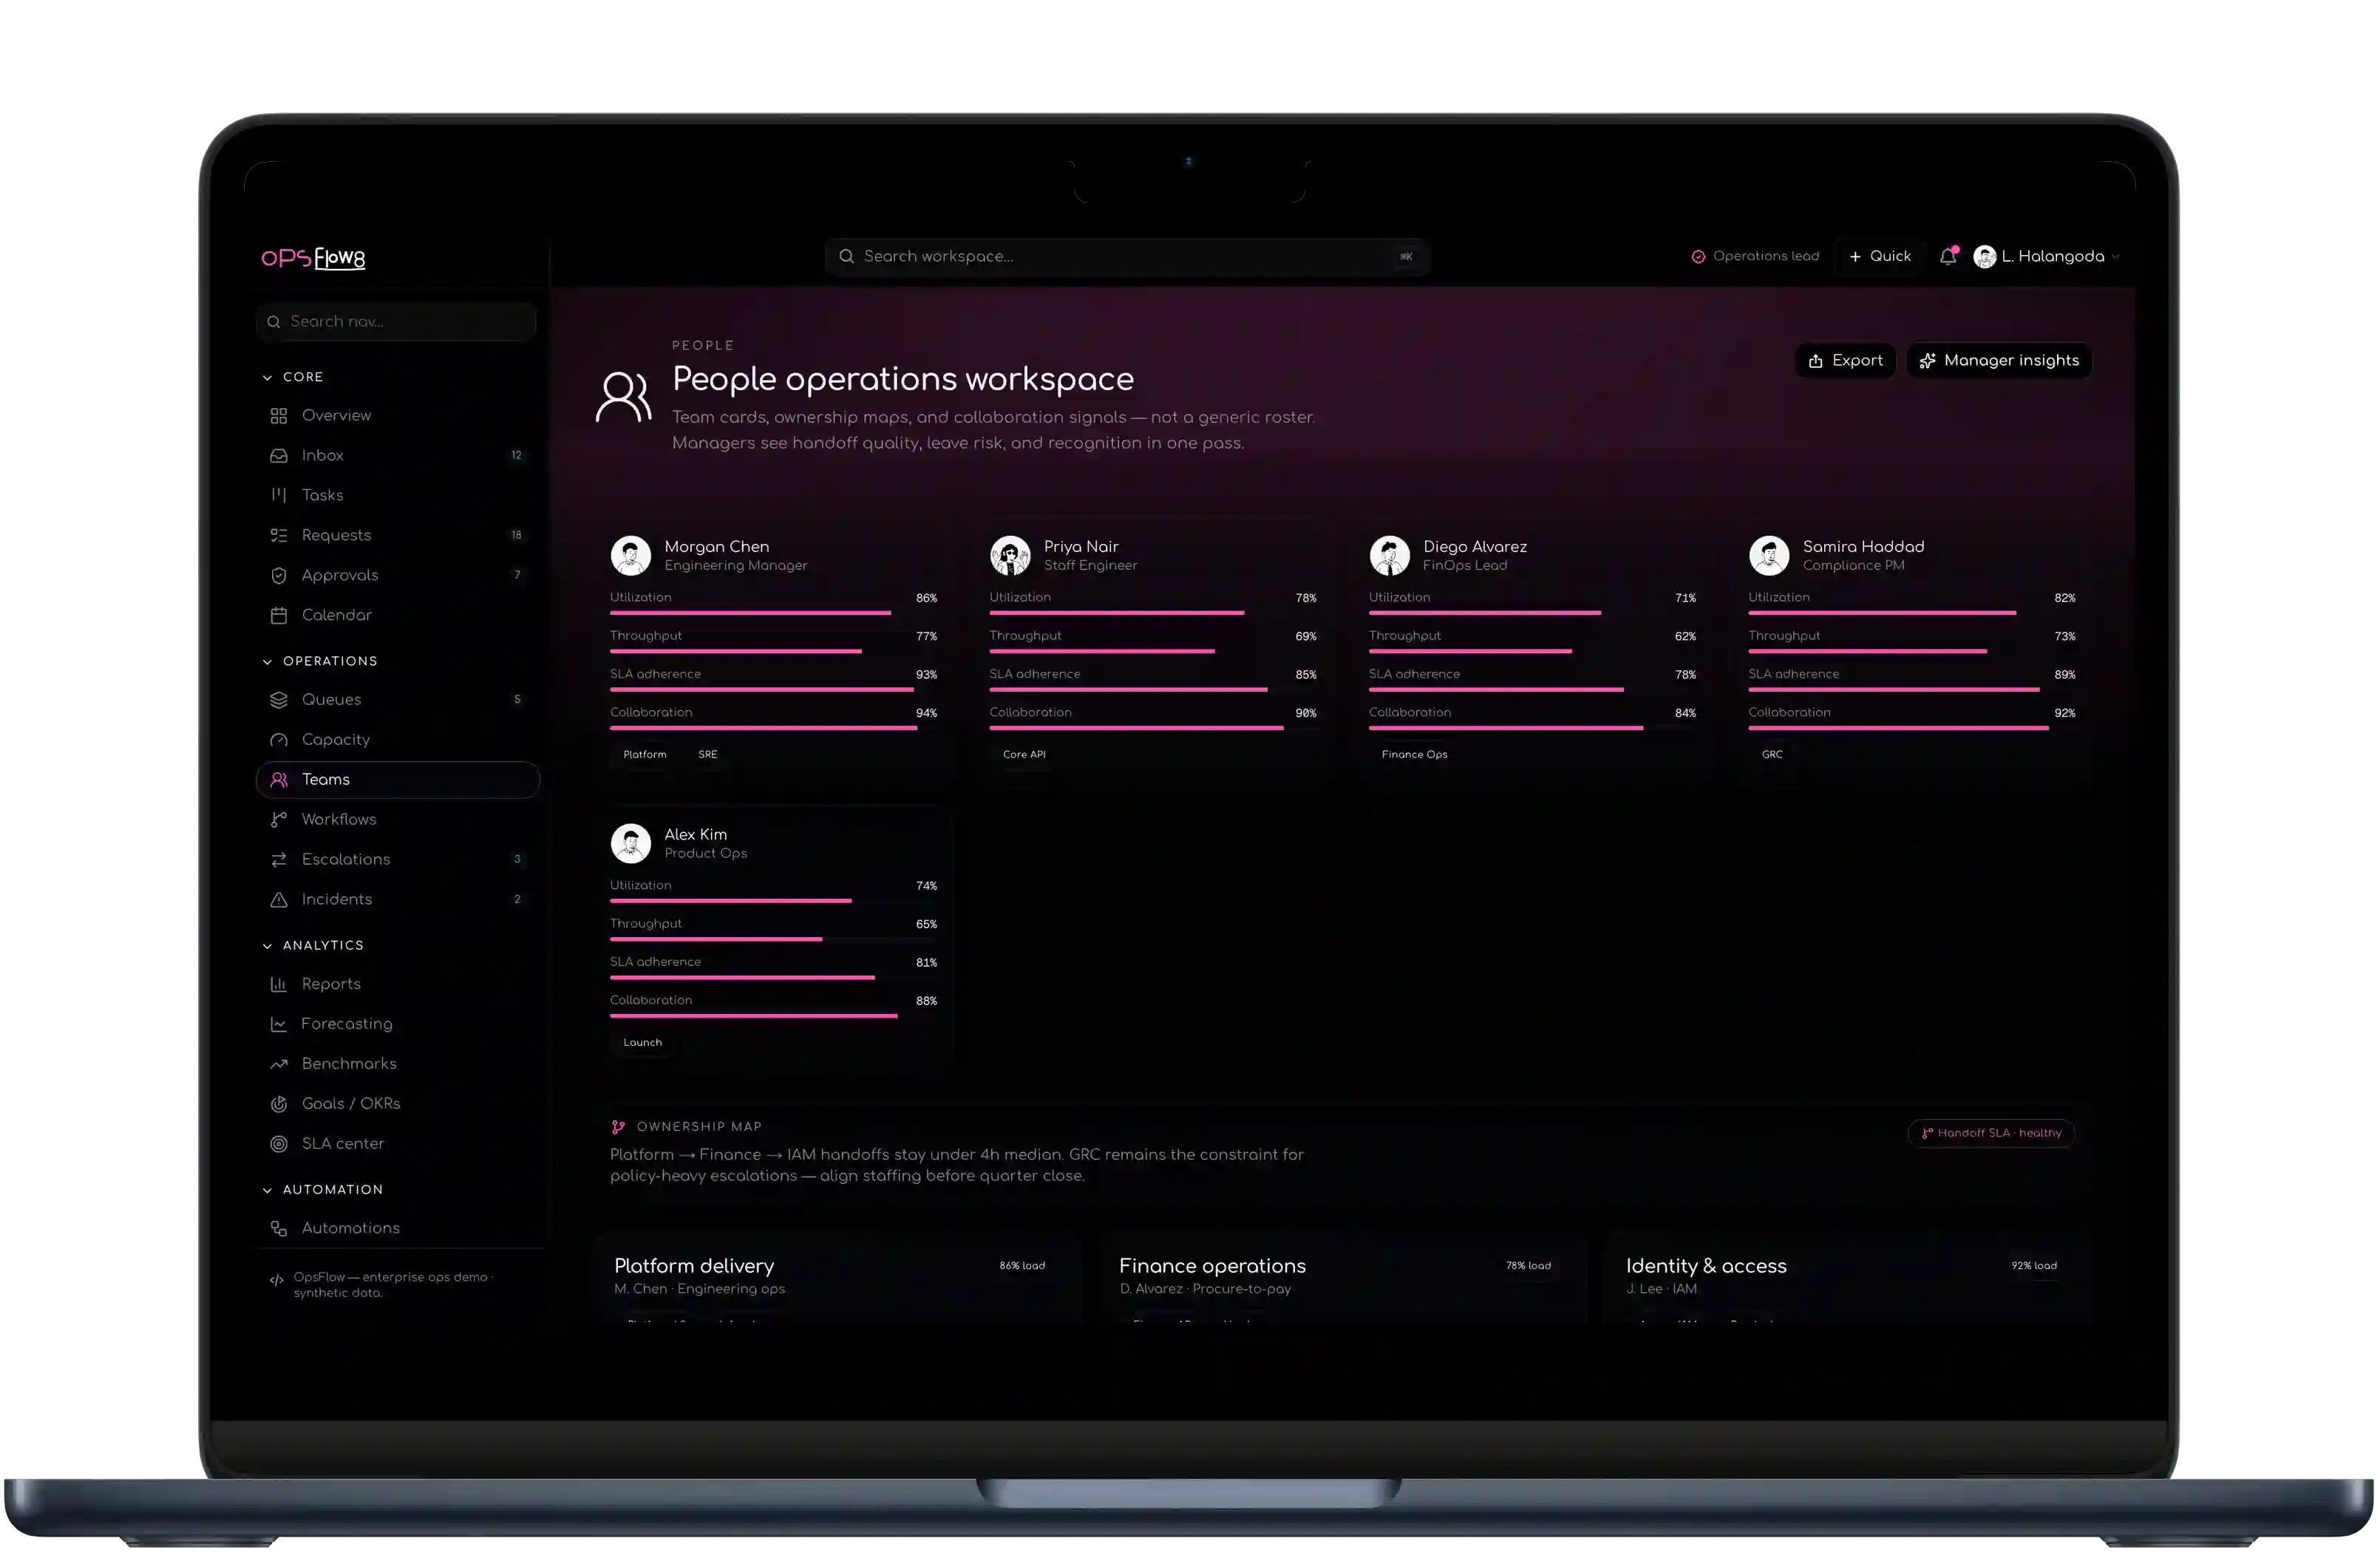Viewport: 2380px width, 1552px height.
Task: Click the Reports bar chart icon
Action: (x=279, y=984)
